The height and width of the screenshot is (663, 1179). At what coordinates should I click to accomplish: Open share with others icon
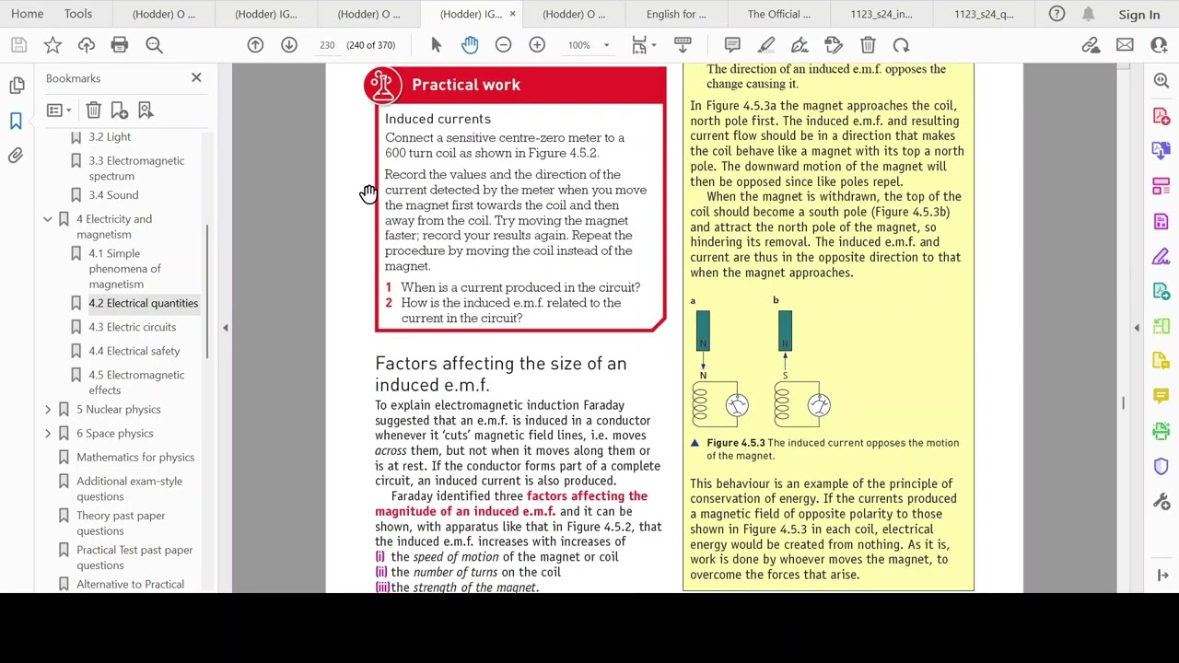pyautogui.click(x=1159, y=45)
